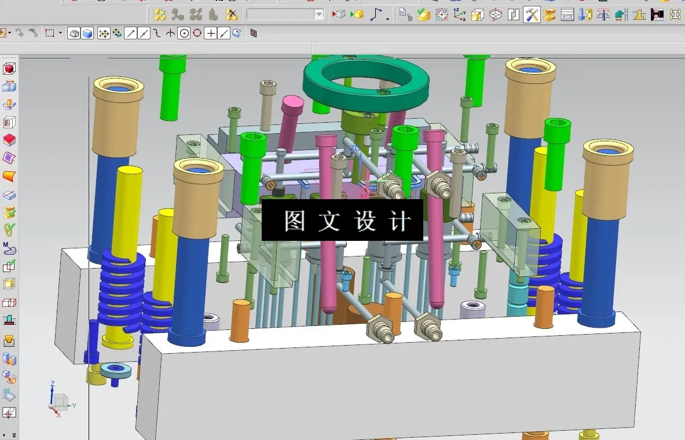Image resolution: width=685 pixels, height=440 pixels.
Task: Expand the arrow beside the marquee selection tool
Action: (60, 33)
